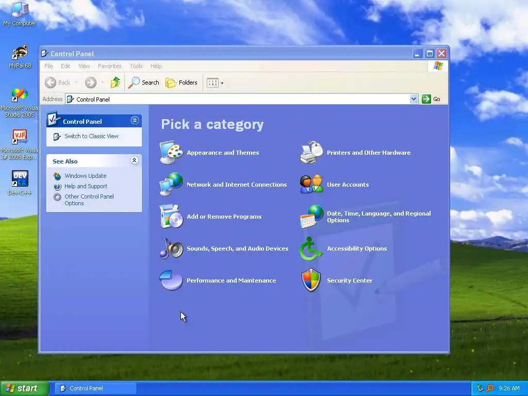Open the Views dropdown arrow

point(222,83)
